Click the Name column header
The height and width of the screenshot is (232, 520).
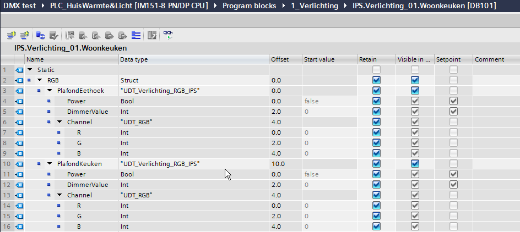pyautogui.click(x=71, y=59)
